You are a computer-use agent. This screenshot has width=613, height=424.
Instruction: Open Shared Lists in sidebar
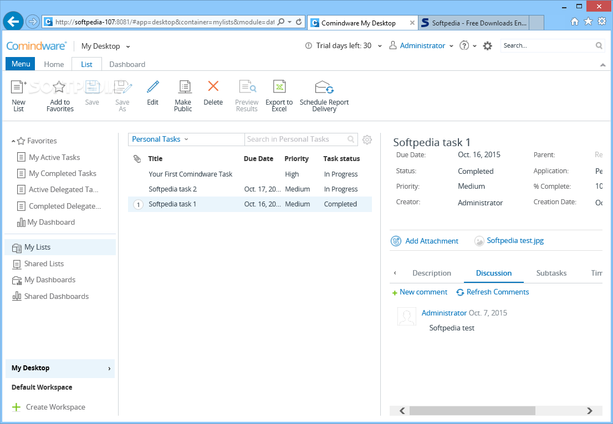[x=38, y=264]
